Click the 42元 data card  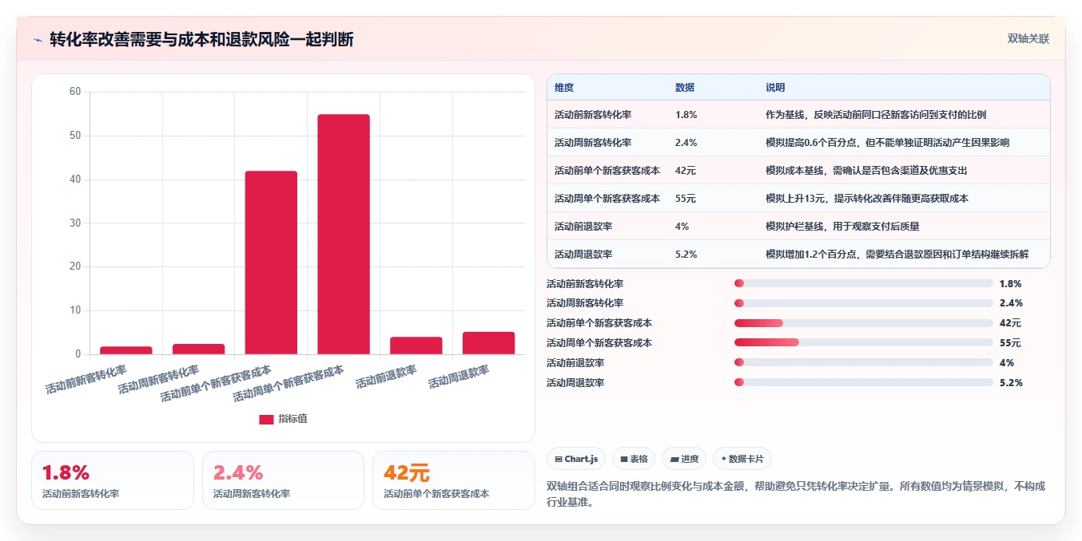click(x=454, y=480)
